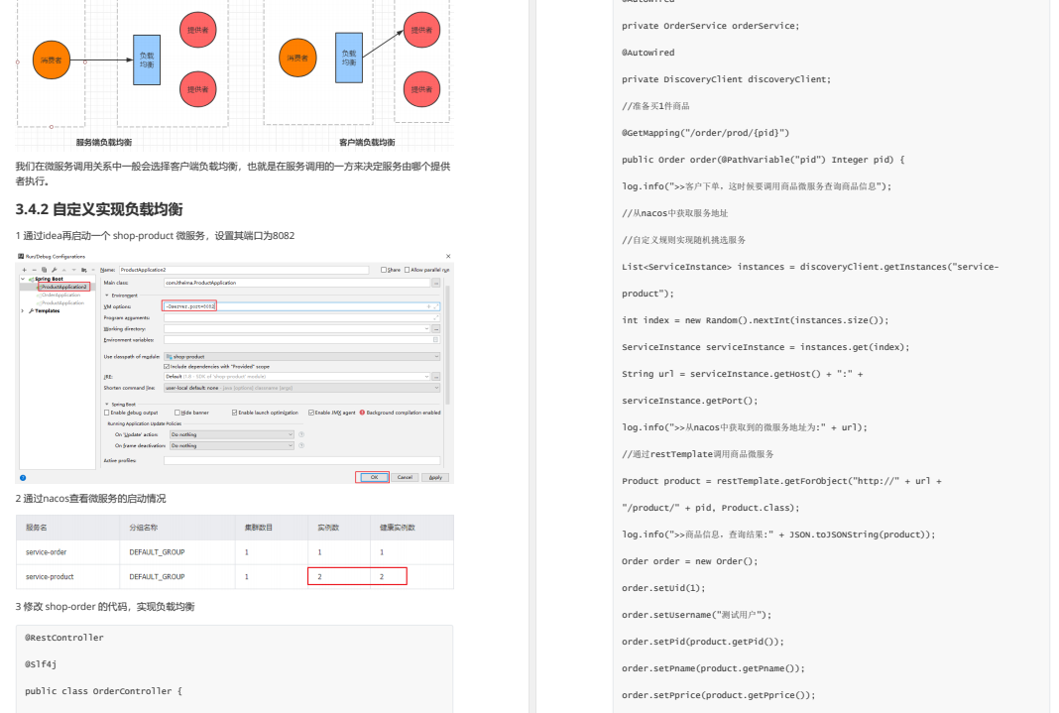Click the load balancing diagram image
The height and width of the screenshot is (713, 1059).
234,74
